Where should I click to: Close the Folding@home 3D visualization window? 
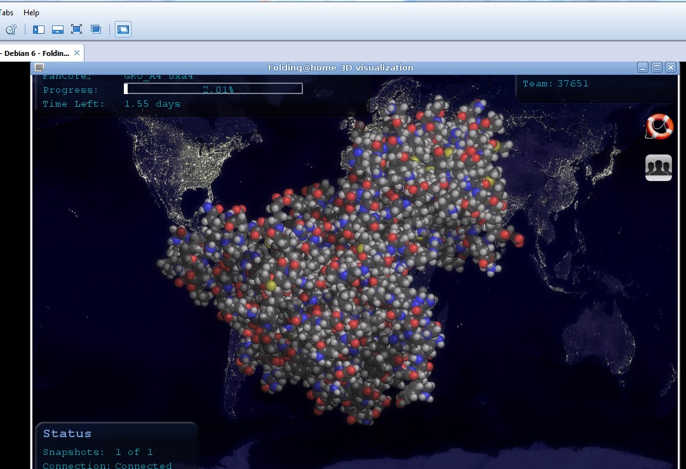click(671, 67)
